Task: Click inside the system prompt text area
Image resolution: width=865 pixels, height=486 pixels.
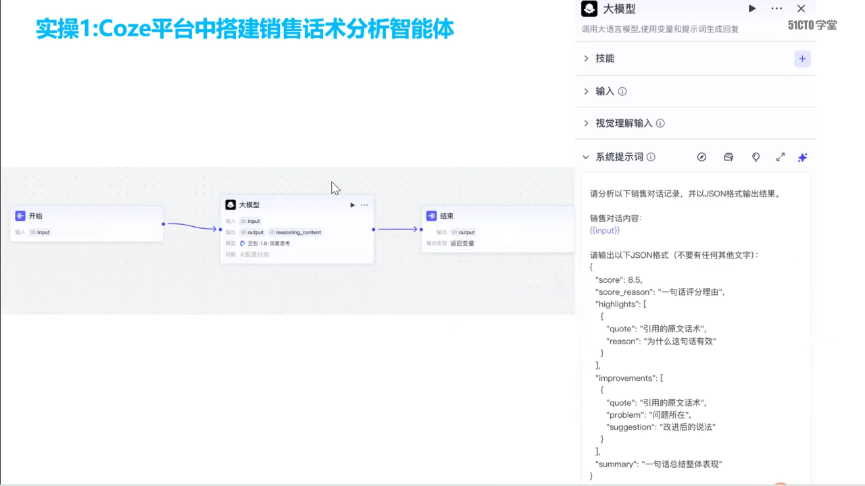Action: (696, 329)
